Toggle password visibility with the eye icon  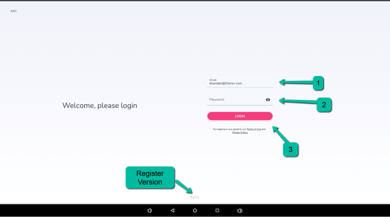click(x=268, y=100)
